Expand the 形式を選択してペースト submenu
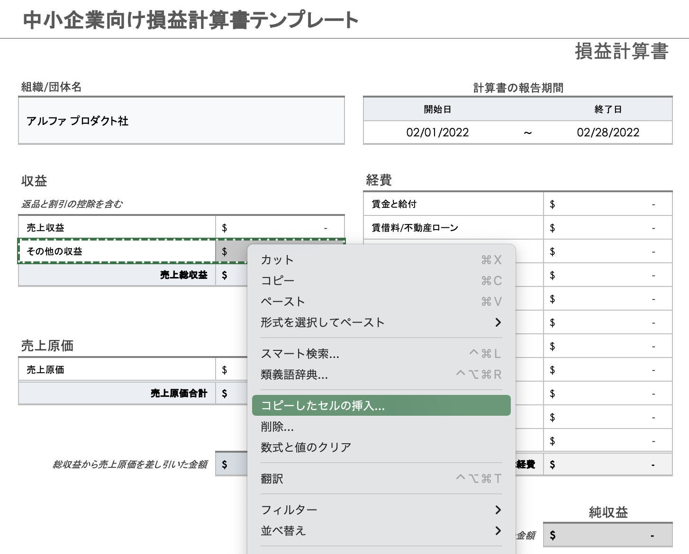 point(323,322)
